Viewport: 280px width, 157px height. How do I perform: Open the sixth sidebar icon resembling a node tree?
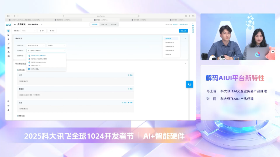[8, 52]
